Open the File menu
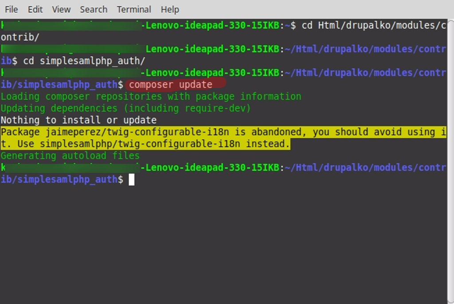This screenshot has height=304, width=454. (x=11, y=9)
